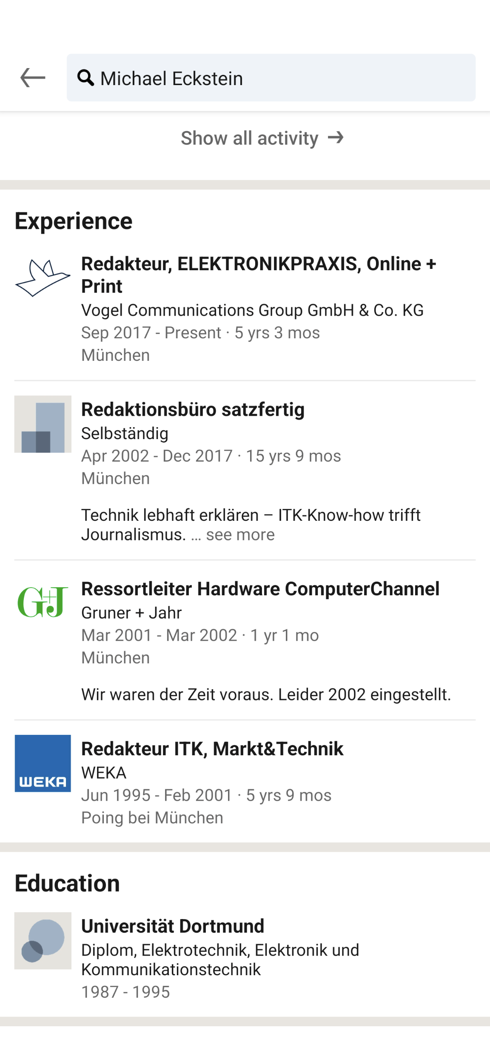Tap the Gruner + Jahr company name
The width and height of the screenshot is (490, 1062).
click(131, 613)
